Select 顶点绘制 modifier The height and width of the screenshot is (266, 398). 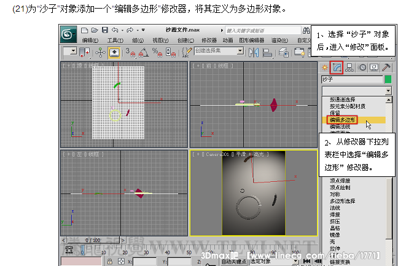tap(340, 187)
